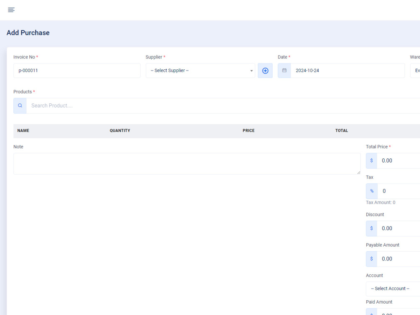The height and width of the screenshot is (315, 420).
Task: Click the Payable Amount label
Action: [x=383, y=245]
